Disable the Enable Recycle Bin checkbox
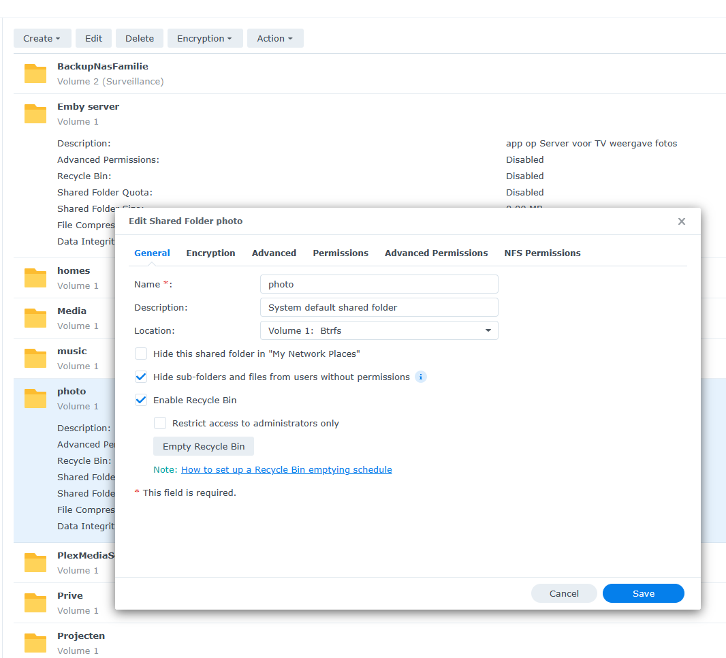The width and height of the screenshot is (726, 658). pyautogui.click(x=140, y=400)
